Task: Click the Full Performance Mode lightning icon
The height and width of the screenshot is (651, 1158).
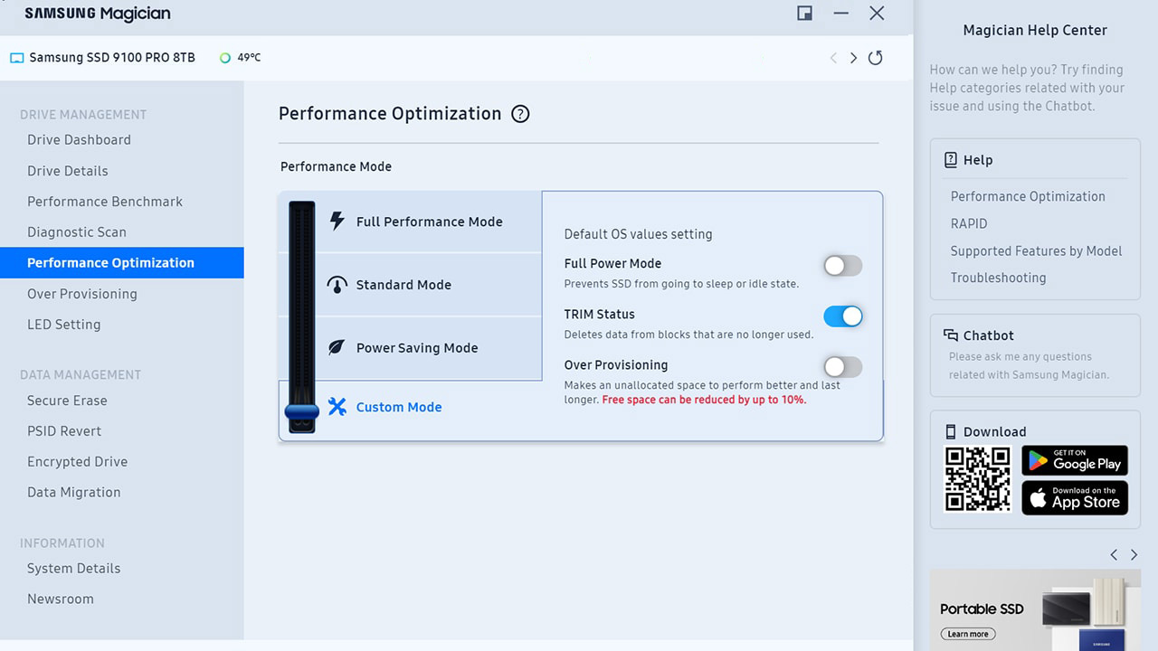Action: 337,222
